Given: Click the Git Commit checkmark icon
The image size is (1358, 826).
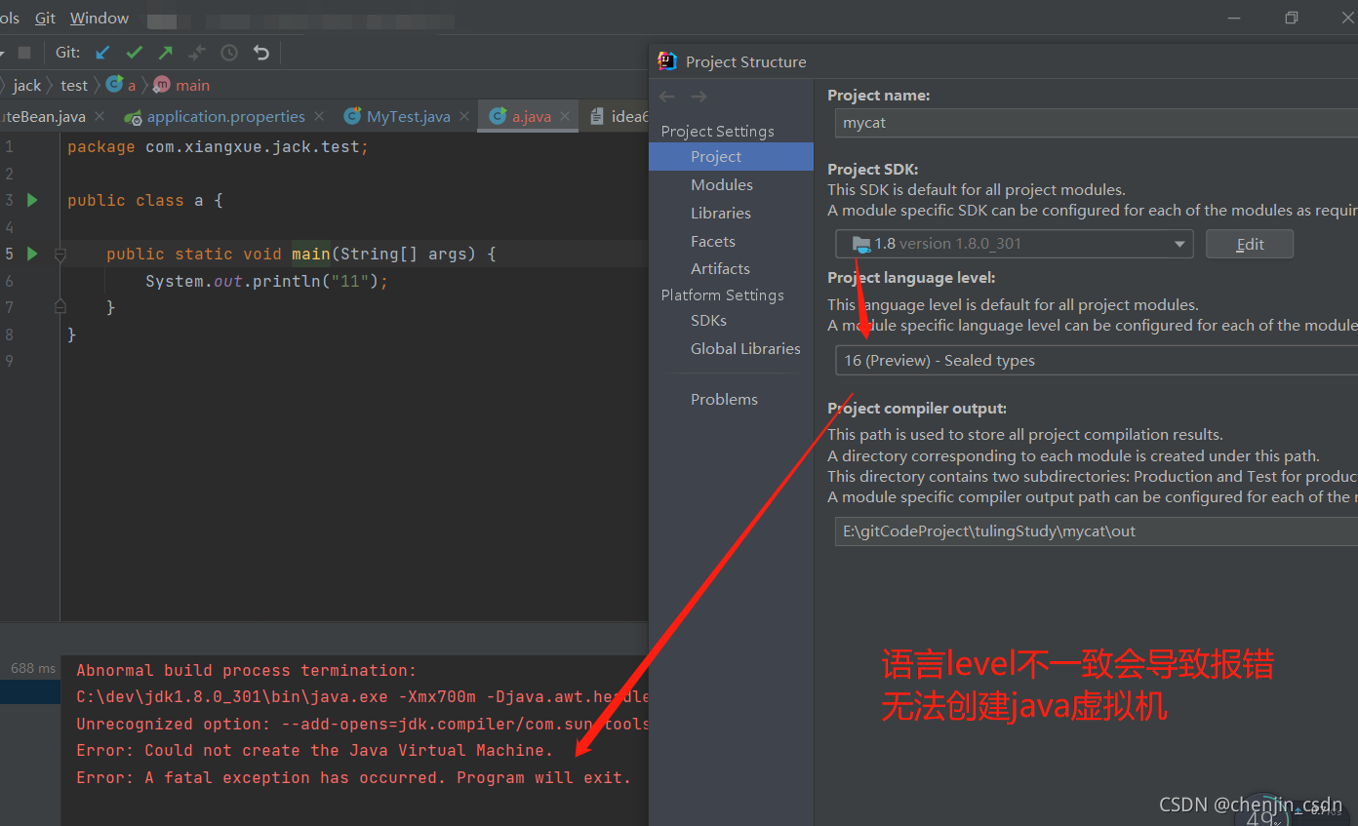Looking at the screenshot, I should pyautogui.click(x=134, y=53).
